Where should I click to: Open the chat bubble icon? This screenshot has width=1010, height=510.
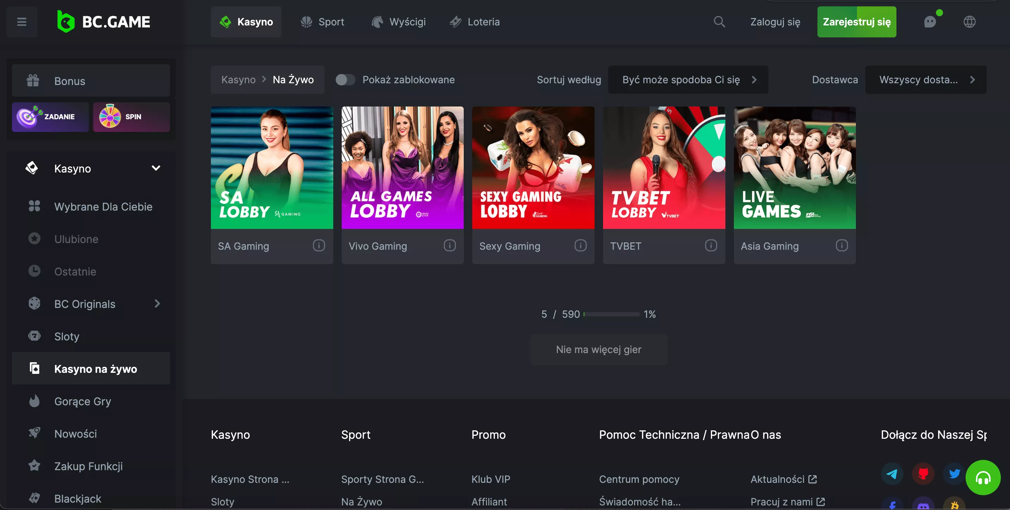tap(930, 22)
